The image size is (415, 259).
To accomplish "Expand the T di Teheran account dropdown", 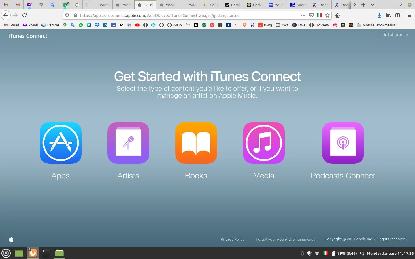I will [x=393, y=35].
